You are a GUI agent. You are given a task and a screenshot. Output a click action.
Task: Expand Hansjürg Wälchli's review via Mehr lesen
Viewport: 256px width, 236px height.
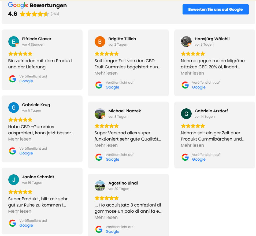pos(192,73)
